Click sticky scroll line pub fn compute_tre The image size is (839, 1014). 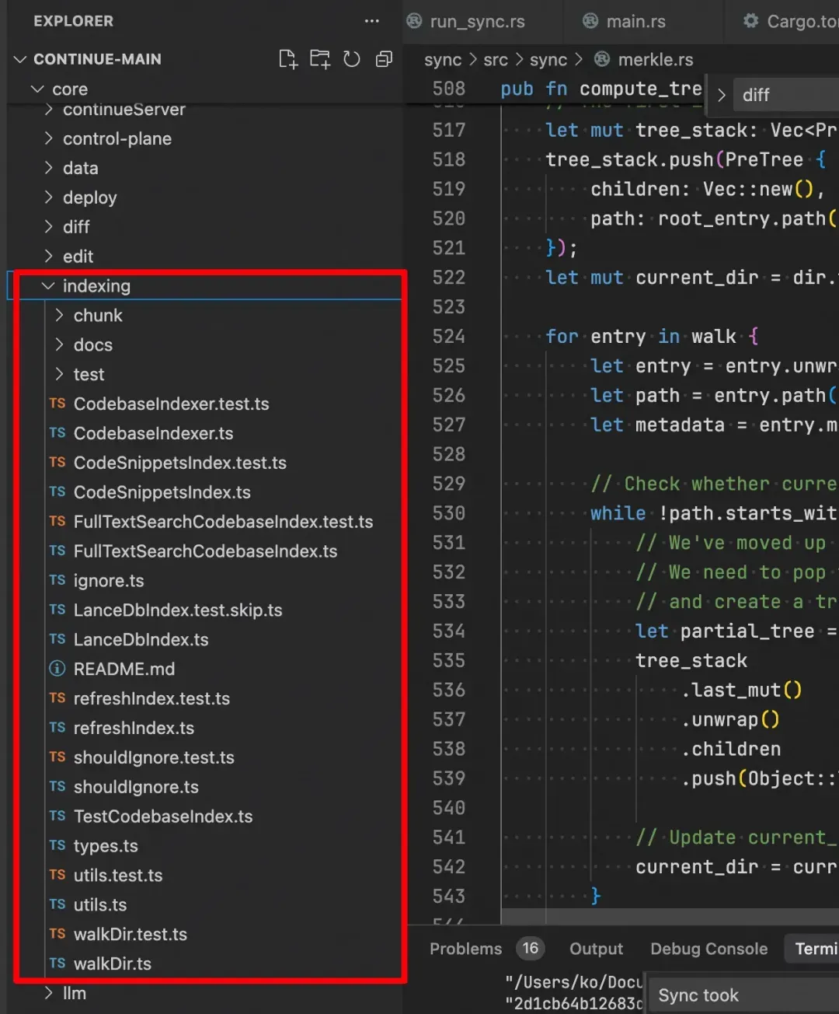tap(601, 89)
